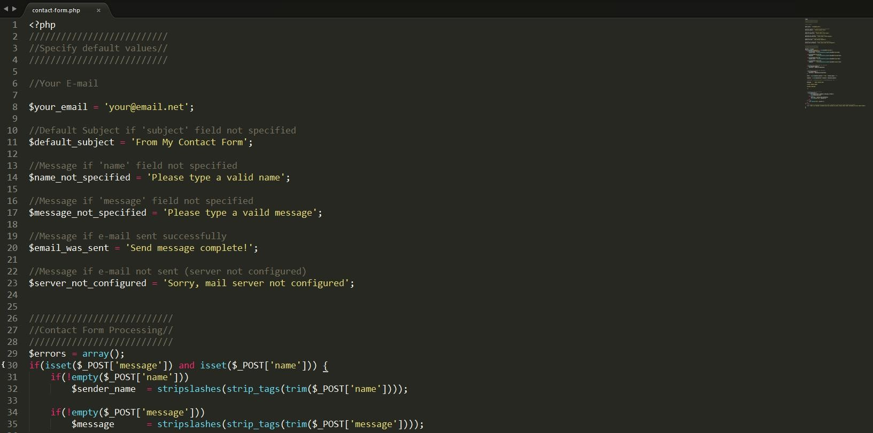Click the <?php opening tag
This screenshot has width=873, height=433.
pyautogui.click(x=42, y=25)
